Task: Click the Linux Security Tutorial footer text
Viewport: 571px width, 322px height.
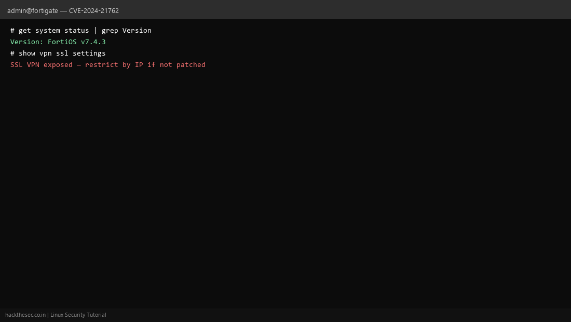Action: pos(78,315)
